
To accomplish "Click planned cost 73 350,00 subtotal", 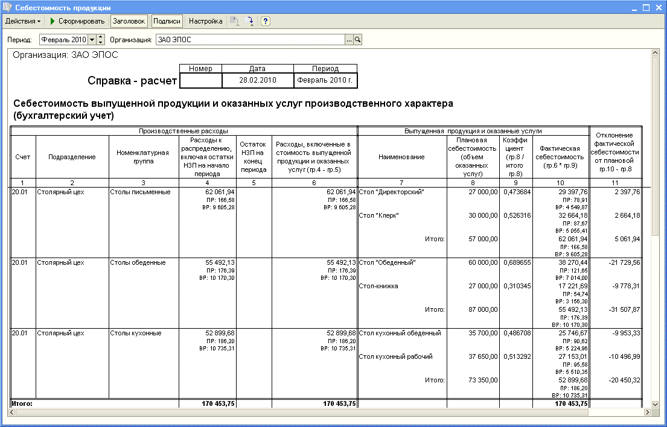I will point(483,381).
